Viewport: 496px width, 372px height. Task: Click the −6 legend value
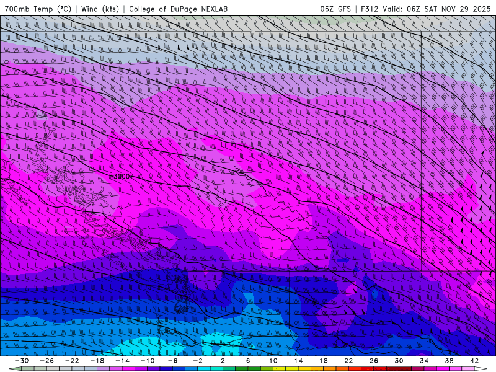(173, 361)
